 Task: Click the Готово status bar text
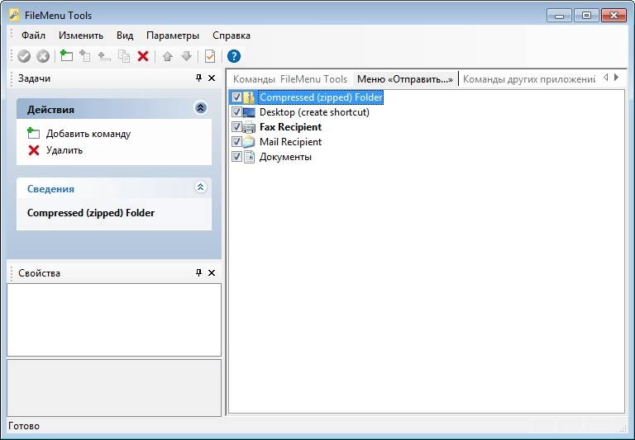click(x=24, y=426)
